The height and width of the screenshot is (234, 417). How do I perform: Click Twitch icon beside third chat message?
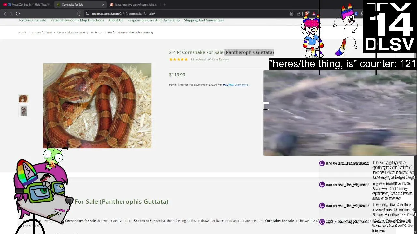click(322, 206)
